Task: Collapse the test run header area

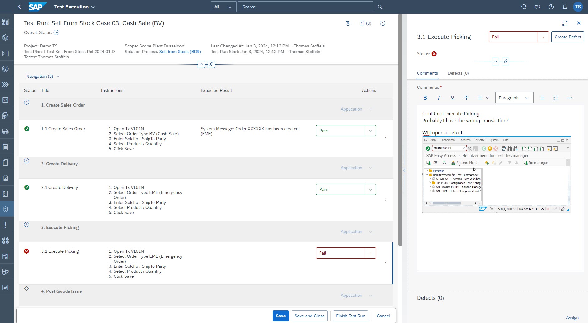Action: (201, 64)
